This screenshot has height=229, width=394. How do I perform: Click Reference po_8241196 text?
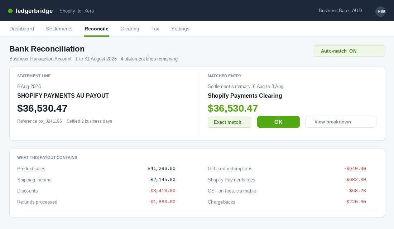click(39, 121)
